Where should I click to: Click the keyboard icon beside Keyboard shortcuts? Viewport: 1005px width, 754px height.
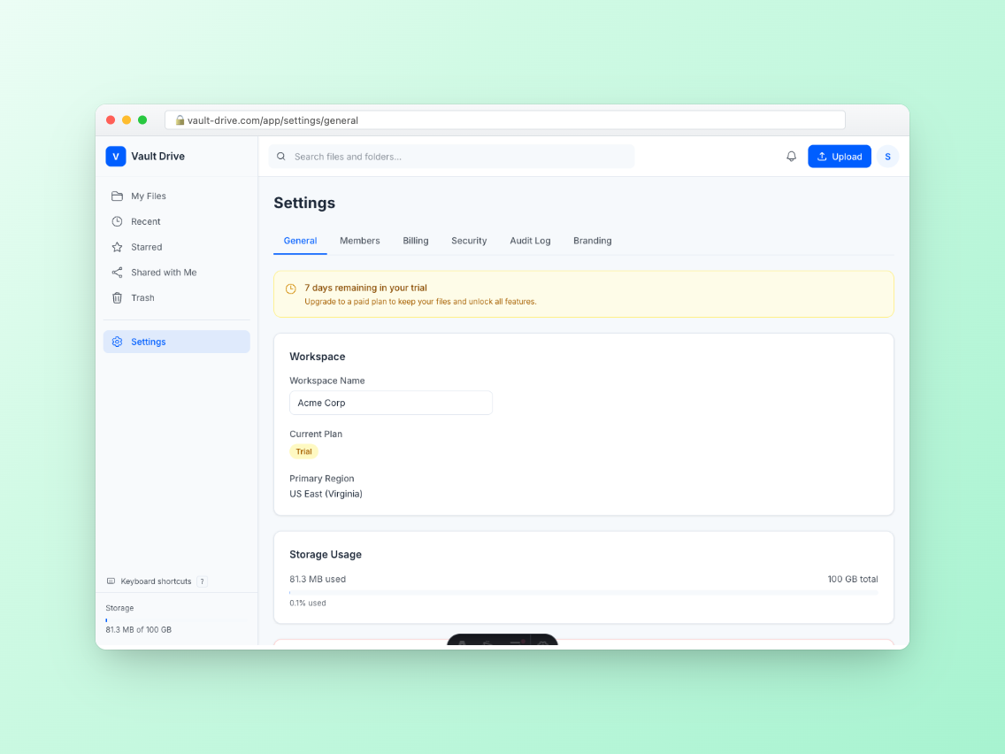click(111, 581)
